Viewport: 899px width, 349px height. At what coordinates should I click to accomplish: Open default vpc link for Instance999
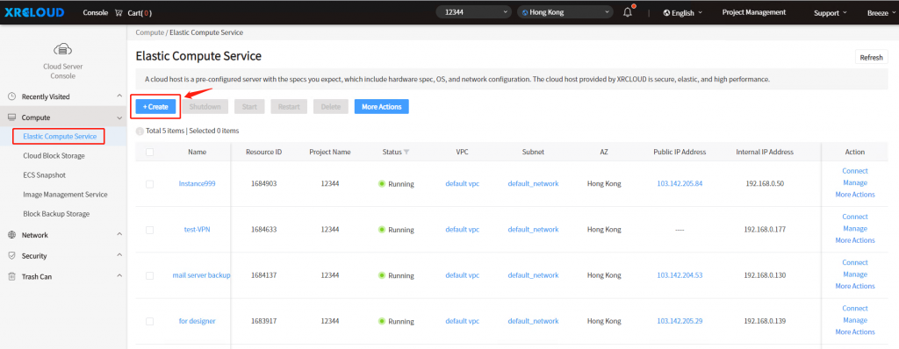pyautogui.click(x=462, y=184)
